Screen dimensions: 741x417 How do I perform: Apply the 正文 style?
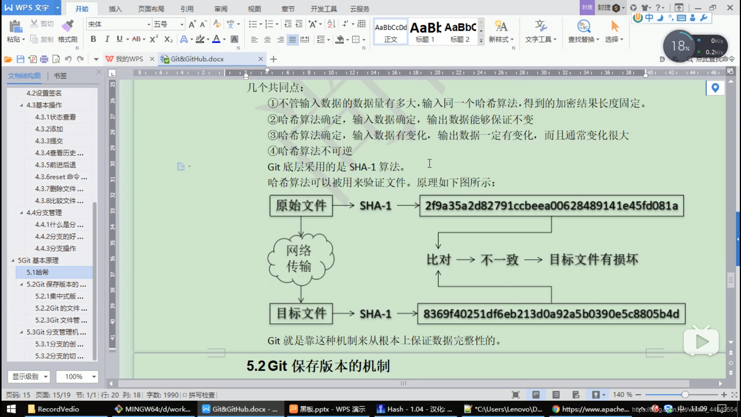[391, 32]
